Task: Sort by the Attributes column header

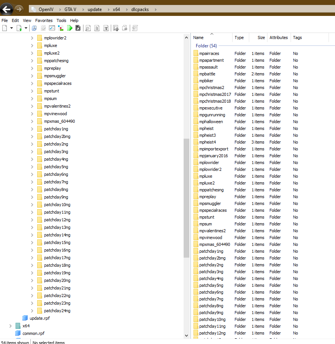Action: [279, 38]
